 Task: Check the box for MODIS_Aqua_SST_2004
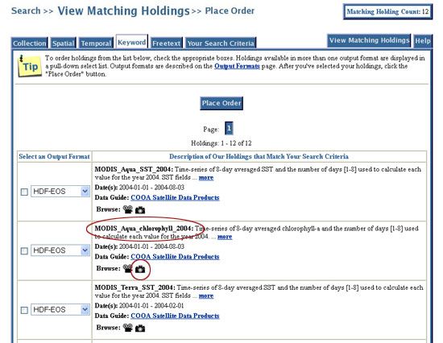pos(24,192)
